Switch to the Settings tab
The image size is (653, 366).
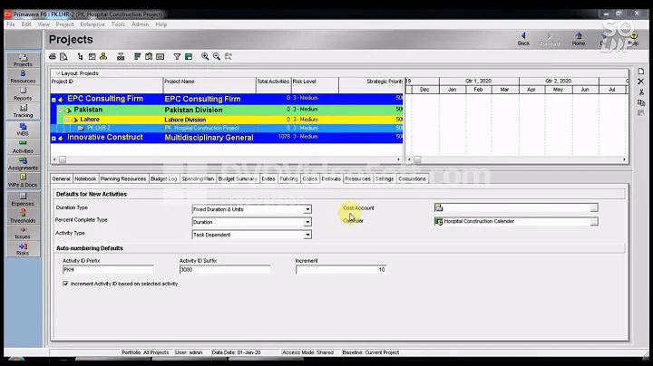point(384,178)
